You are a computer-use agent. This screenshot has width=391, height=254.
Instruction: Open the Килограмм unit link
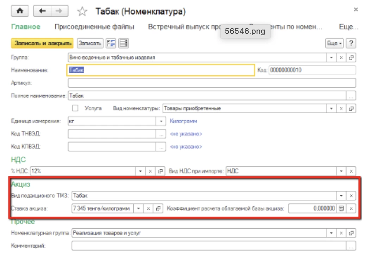click(183, 121)
